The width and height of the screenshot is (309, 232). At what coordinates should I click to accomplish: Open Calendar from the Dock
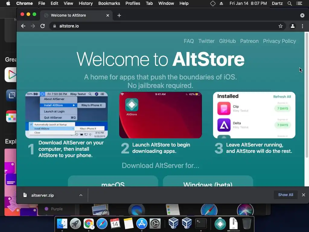[115, 224]
